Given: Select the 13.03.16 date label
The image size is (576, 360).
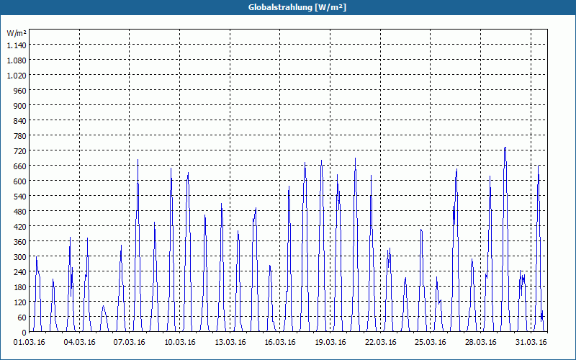Looking at the screenshot, I should [230, 343].
